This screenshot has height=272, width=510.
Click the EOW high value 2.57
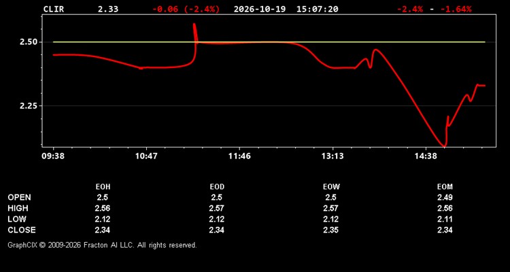(x=330, y=208)
